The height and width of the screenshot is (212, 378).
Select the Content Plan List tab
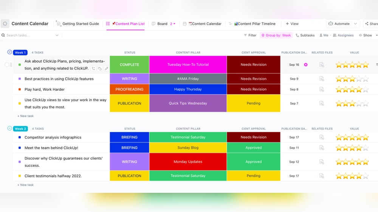(125, 24)
